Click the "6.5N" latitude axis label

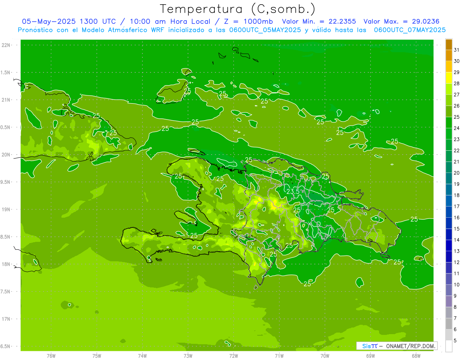click(6, 346)
